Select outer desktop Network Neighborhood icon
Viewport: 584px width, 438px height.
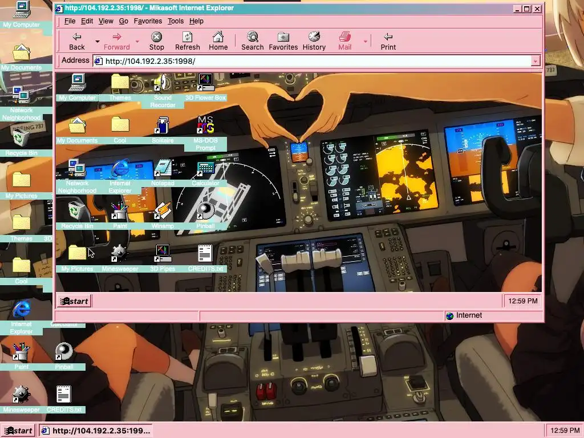coord(21,104)
